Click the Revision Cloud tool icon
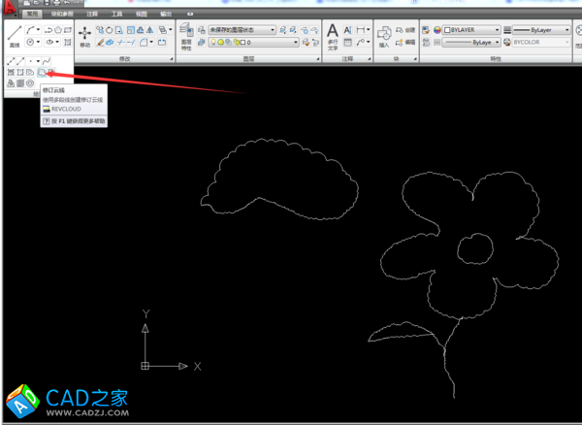Viewport: 582px width, 425px height. [x=42, y=73]
